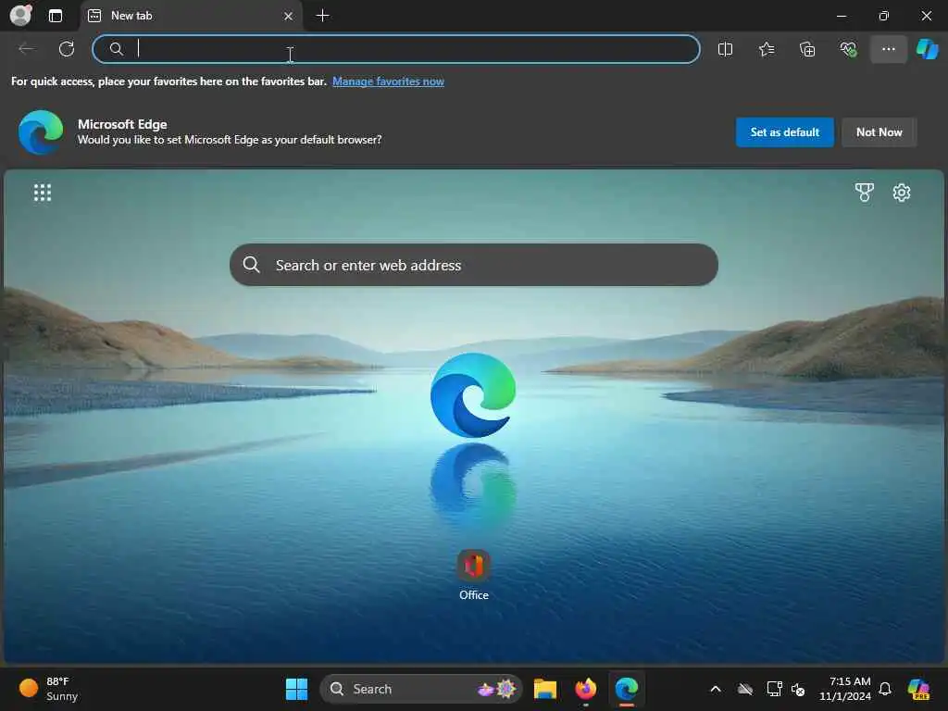The width and height of the screenshot is (948, 711).
Task: Click the Office label under tile
Action: click(x=473, y=595)
